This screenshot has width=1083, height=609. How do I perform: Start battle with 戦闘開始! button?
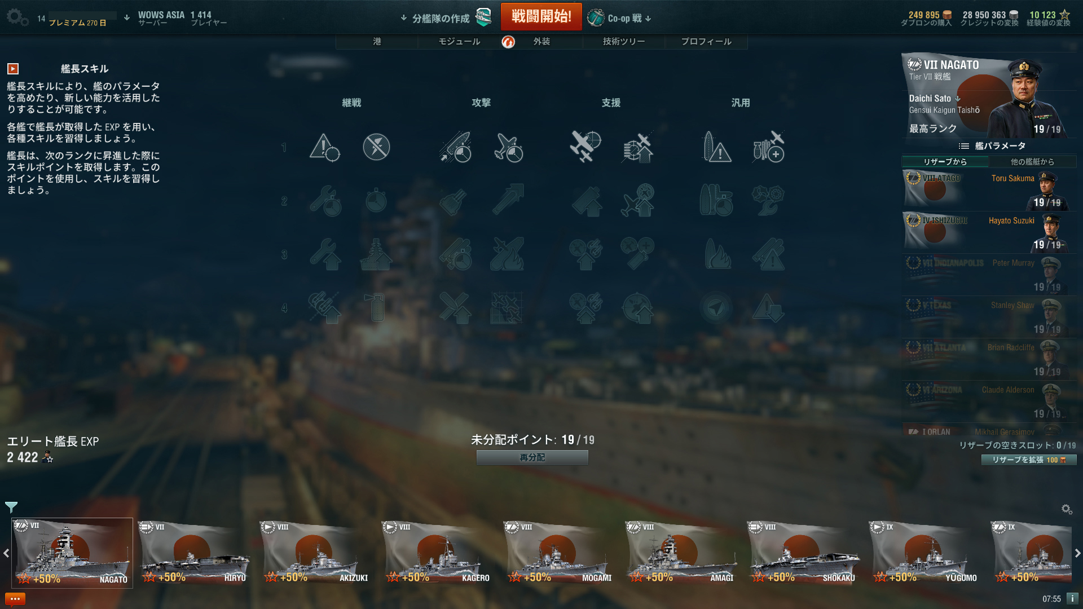541,16
